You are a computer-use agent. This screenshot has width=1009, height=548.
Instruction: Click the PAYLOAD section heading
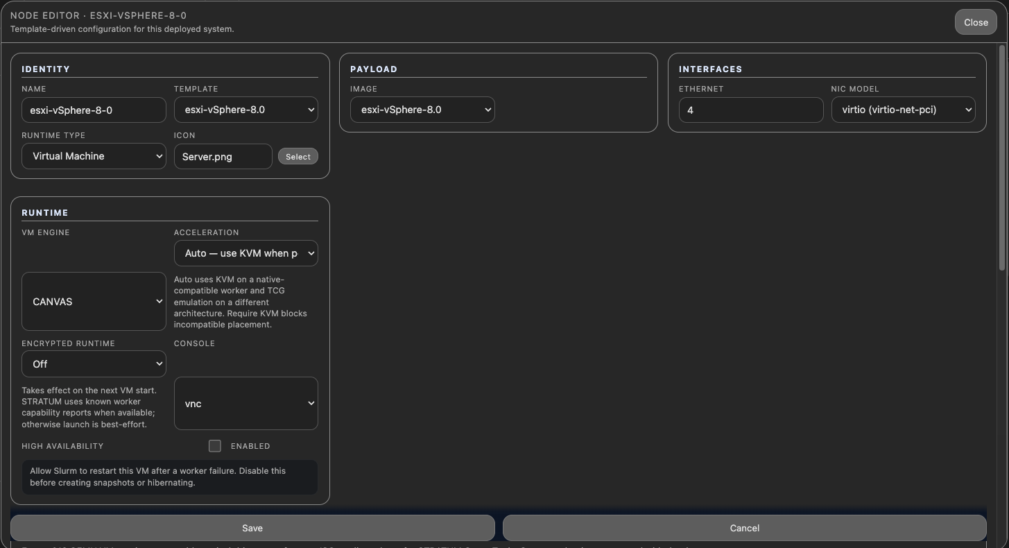point(374,69)
